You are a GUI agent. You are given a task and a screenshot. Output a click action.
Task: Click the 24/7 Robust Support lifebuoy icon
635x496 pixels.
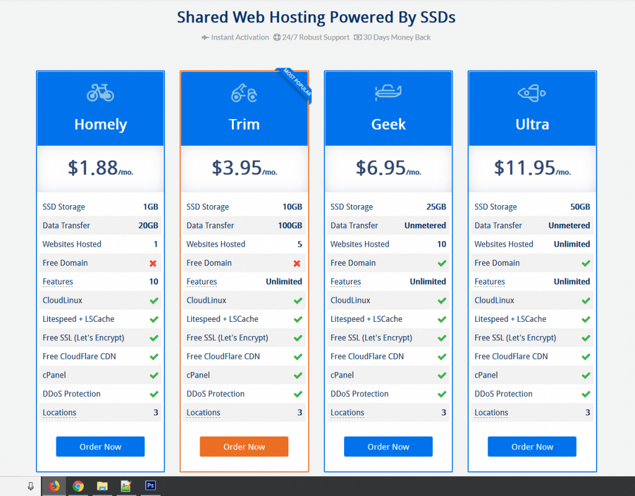click(x=277, y=37)
